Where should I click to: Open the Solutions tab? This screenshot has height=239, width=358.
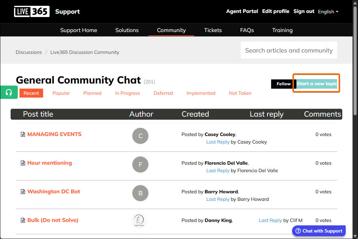point(127,30)
